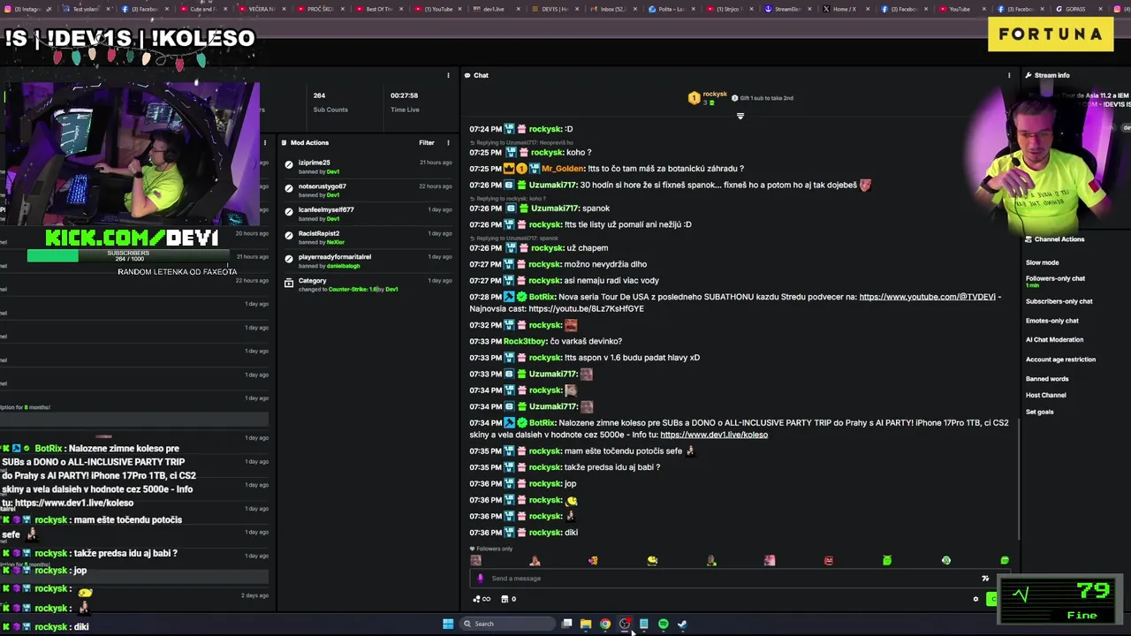1131x636 pixels.
Task: Click ban icon beside notsorustygo67 entry
Action: point(289,188)
